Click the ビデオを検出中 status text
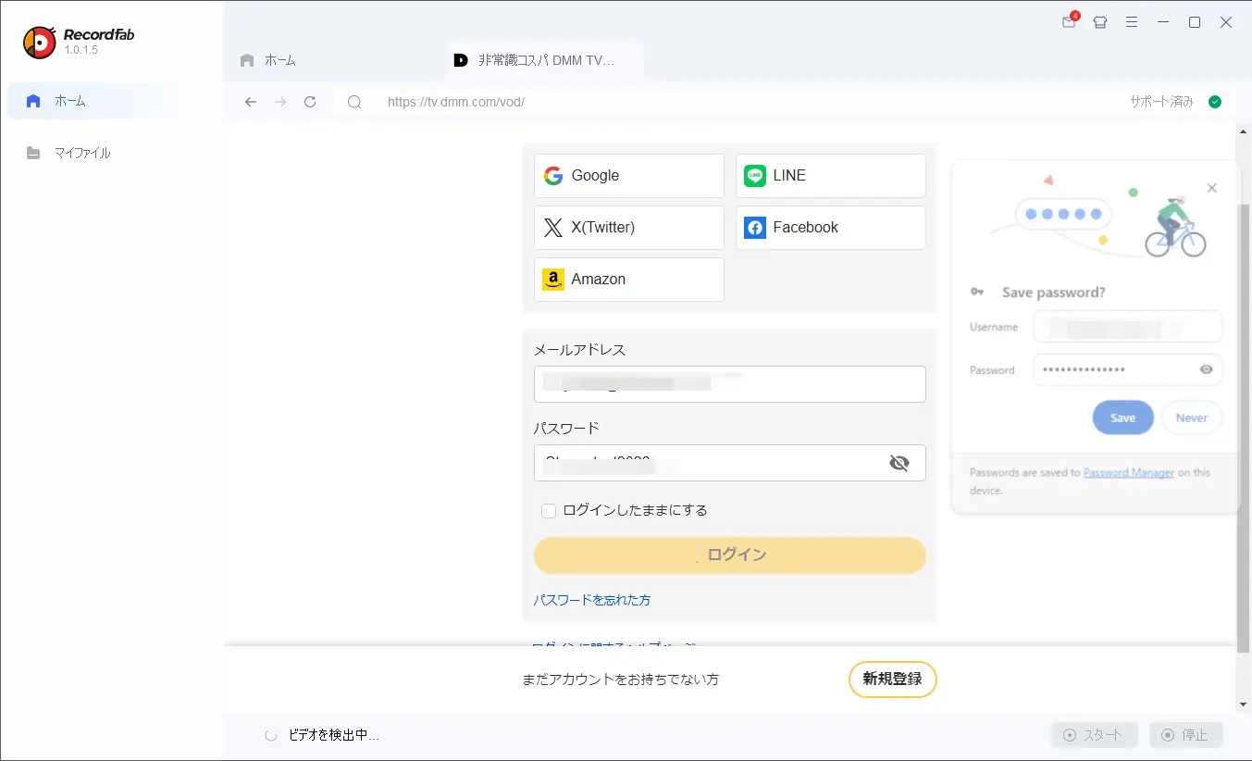This screenshot has height=761, width=1252. pyautogui.click(x=334, y=735)
